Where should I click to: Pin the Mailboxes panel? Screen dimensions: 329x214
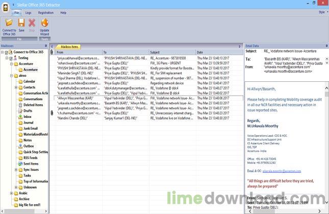click(46, 46)
